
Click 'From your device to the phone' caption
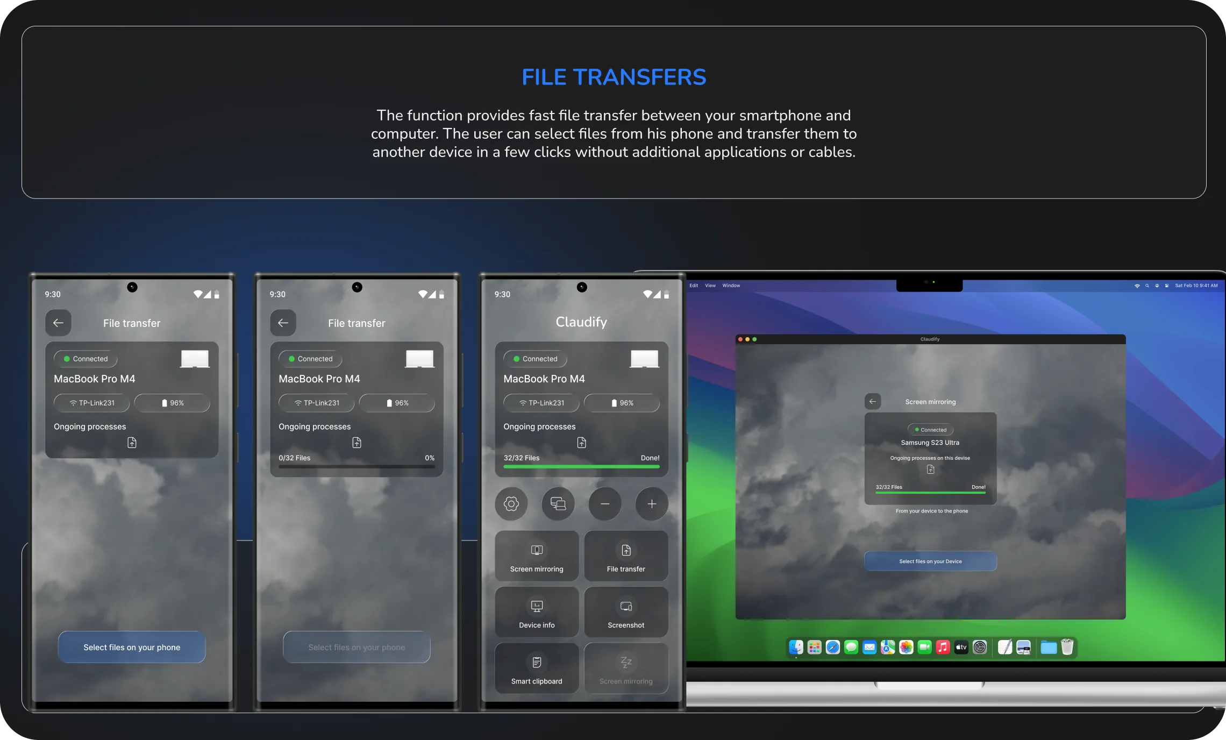point(931,511)
